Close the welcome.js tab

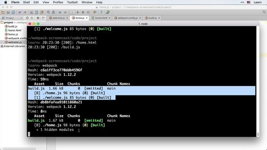tap(67, 18)
